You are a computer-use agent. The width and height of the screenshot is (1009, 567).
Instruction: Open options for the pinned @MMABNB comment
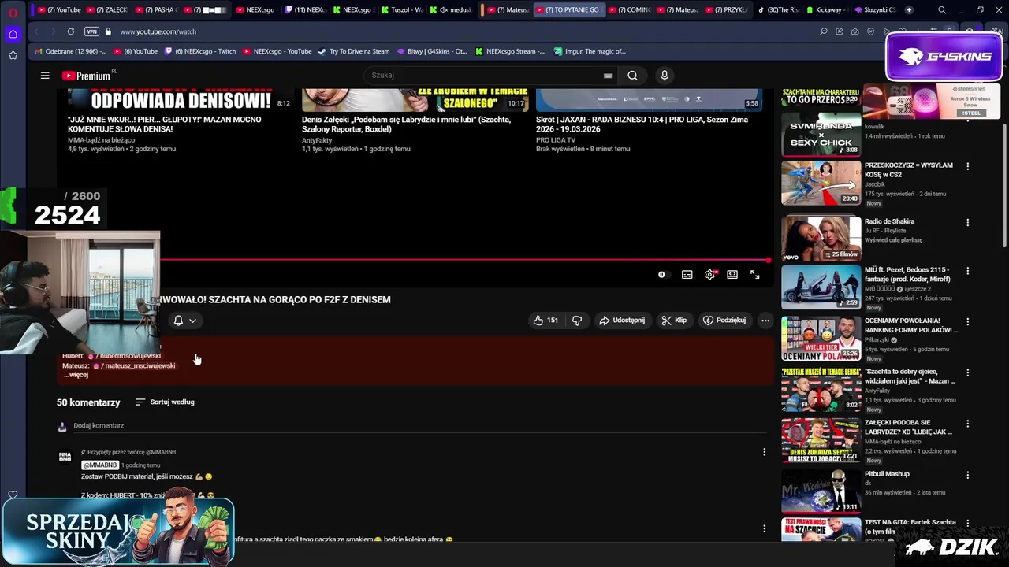tap(764, 452)
